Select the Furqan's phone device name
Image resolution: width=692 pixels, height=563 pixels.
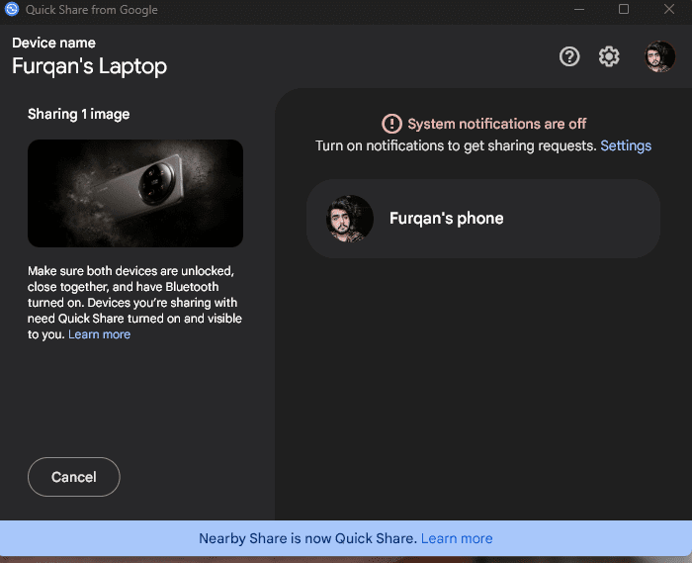pos(446,219)
